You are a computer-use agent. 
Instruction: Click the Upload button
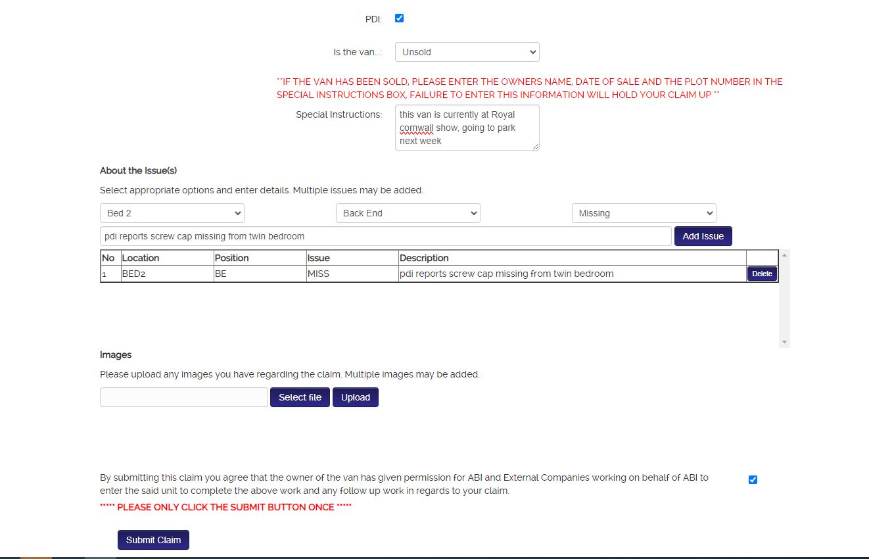pos(356,397)
